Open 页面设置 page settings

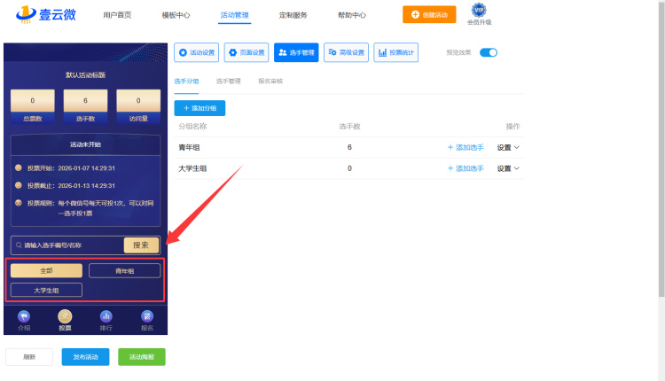click(246, 52)
